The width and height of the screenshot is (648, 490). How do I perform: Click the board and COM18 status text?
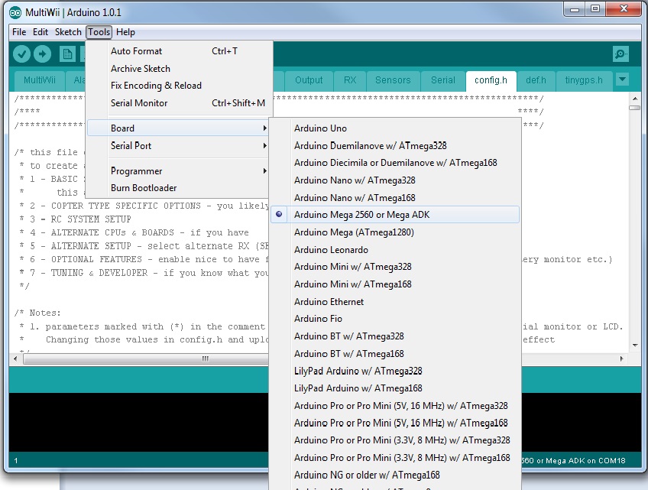[574, 460]
